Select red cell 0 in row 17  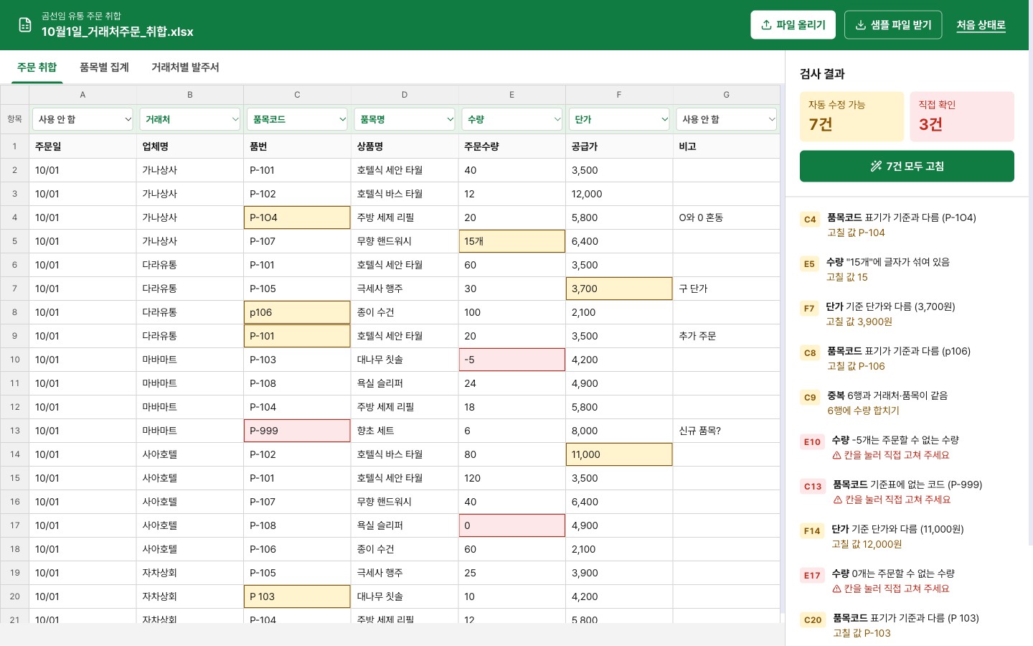(511, 525)
